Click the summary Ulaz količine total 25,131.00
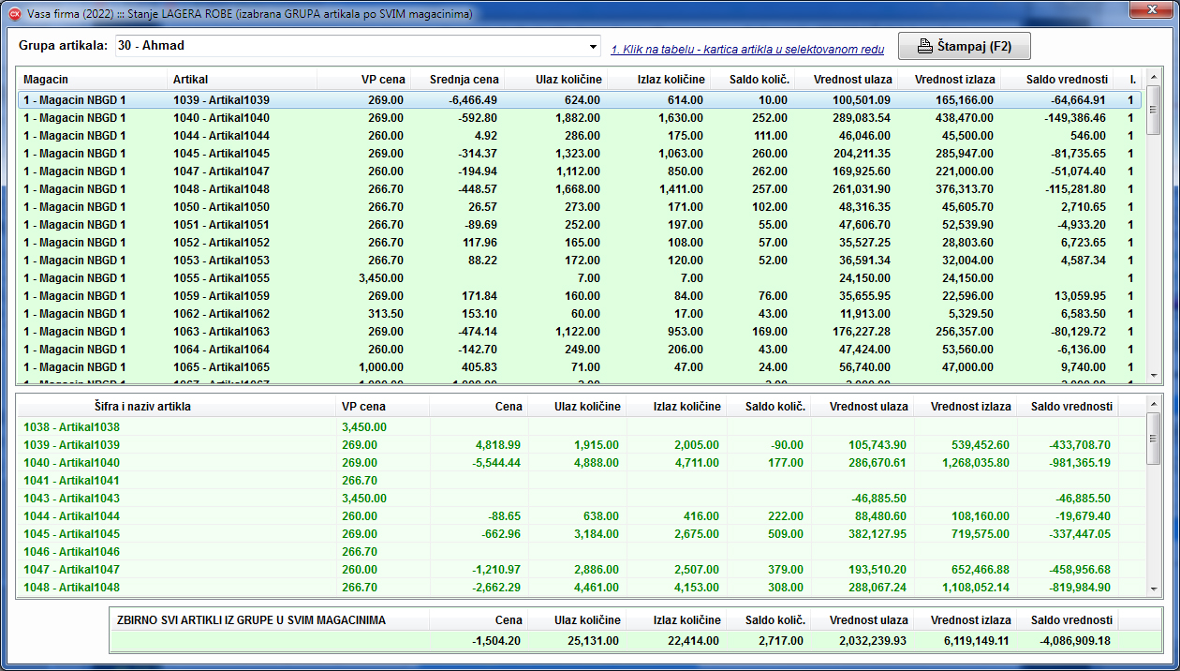Viewport: 1180px width, 671px height. [x=592, y=641]
